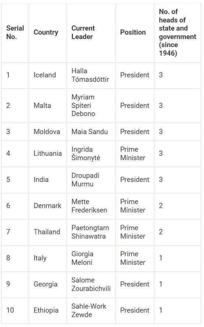Select Myriam Spiteri Debono cell

83,105
